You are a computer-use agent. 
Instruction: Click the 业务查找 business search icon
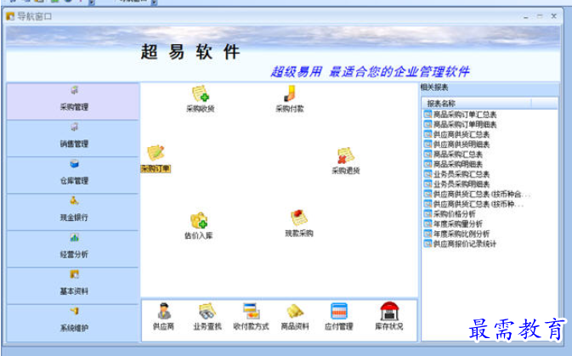(207, 317)
